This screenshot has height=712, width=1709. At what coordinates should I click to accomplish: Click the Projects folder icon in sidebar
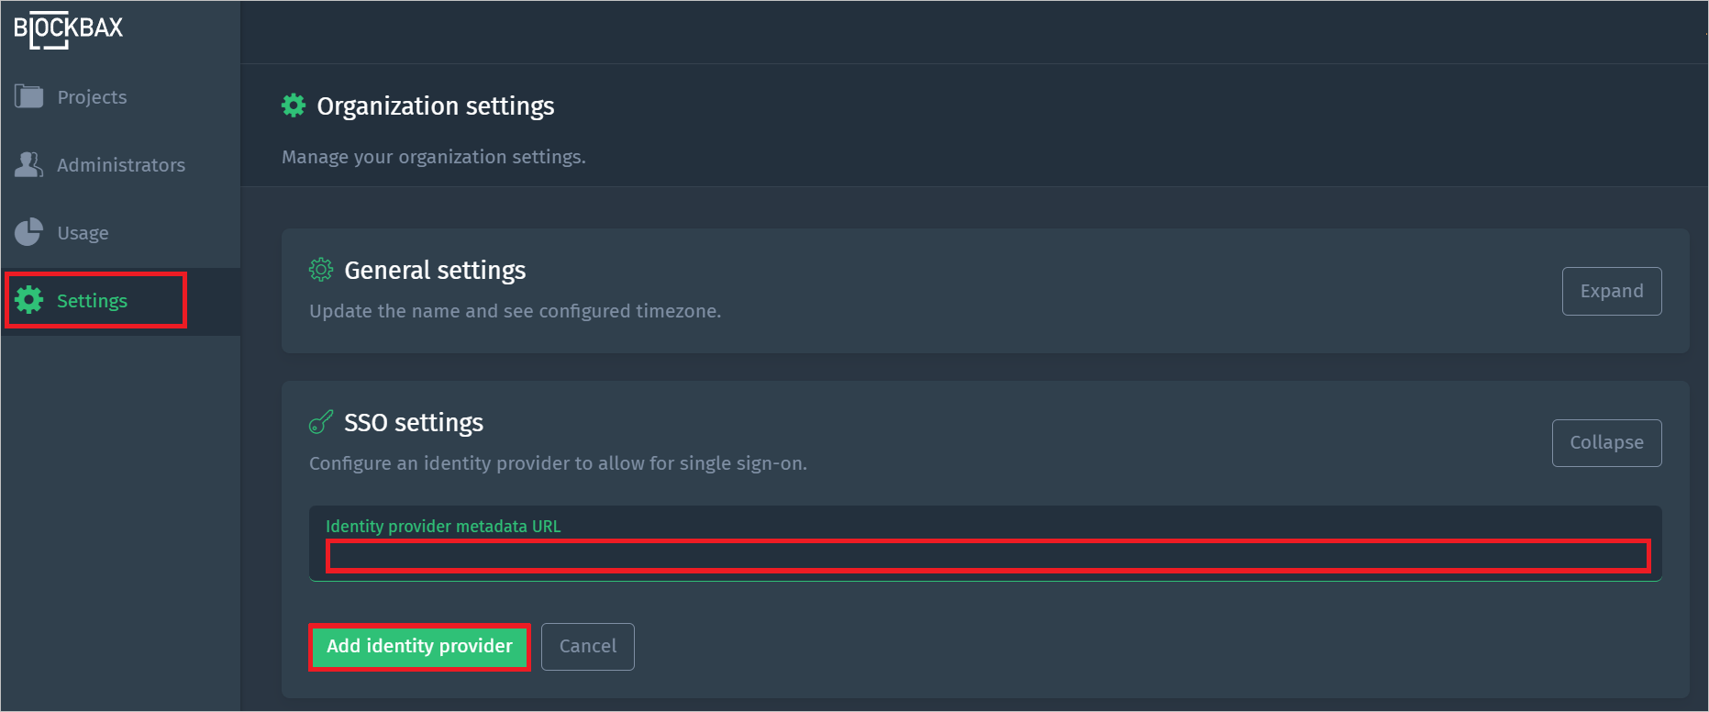point(28,95)
